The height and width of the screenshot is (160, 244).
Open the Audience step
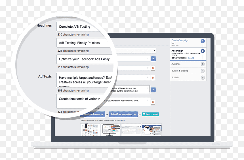point(176,64)
